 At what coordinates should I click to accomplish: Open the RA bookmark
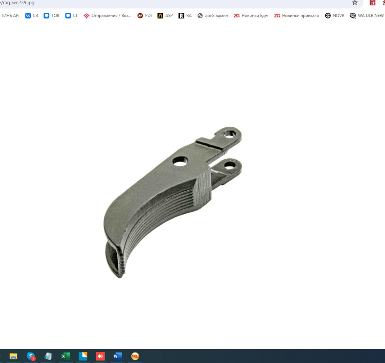185,15
